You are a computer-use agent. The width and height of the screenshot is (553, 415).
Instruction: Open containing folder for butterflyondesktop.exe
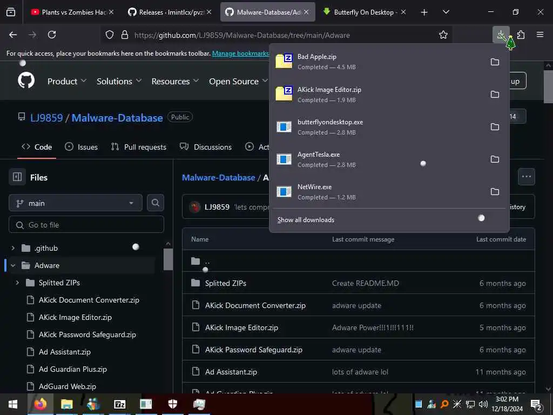(495, 127)
